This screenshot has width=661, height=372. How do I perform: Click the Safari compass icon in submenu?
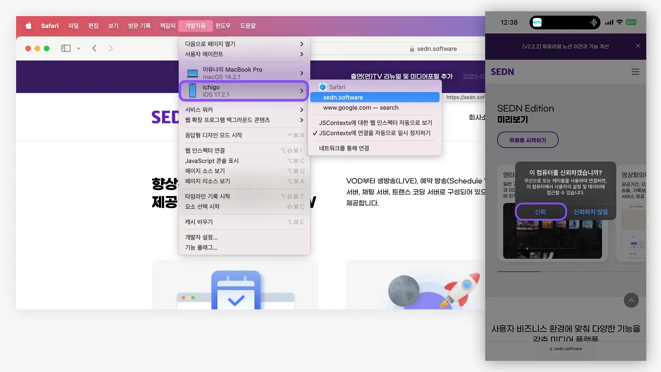tap(322, 87)
